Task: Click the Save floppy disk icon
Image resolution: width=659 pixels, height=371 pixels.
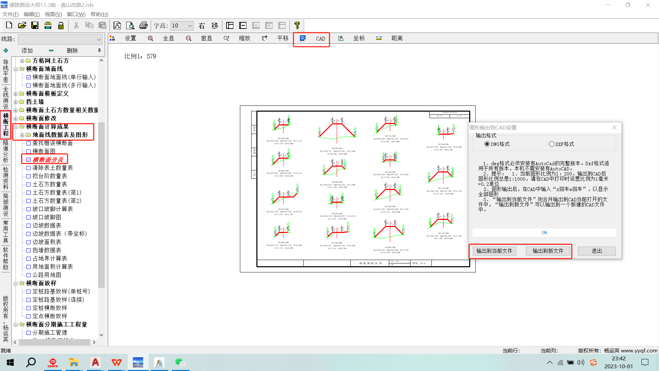Action: click(x=35, y=25)
